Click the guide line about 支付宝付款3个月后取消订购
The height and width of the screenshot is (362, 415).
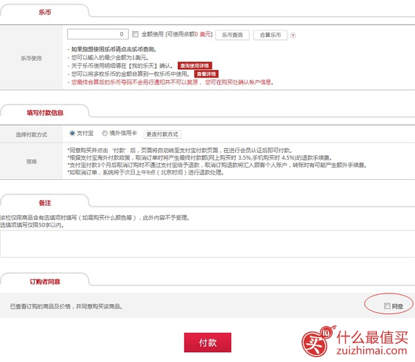217,165
